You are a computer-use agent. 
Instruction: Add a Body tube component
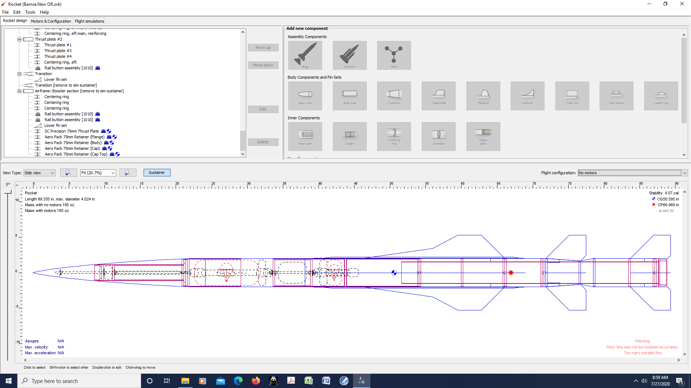click(x=349, y=96)
